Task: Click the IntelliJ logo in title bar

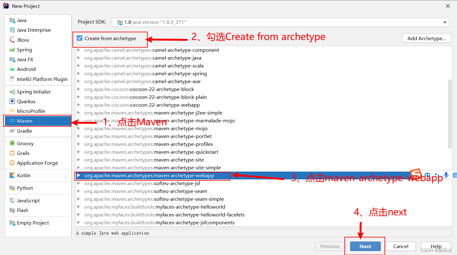Action: point(6,6)
